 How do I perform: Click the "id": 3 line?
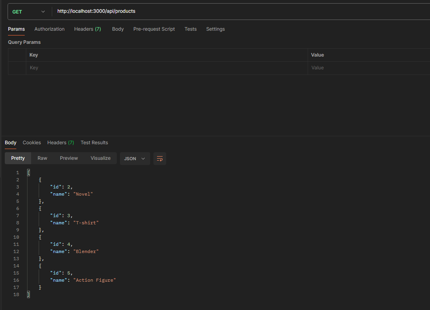click(x=61, y=216)
